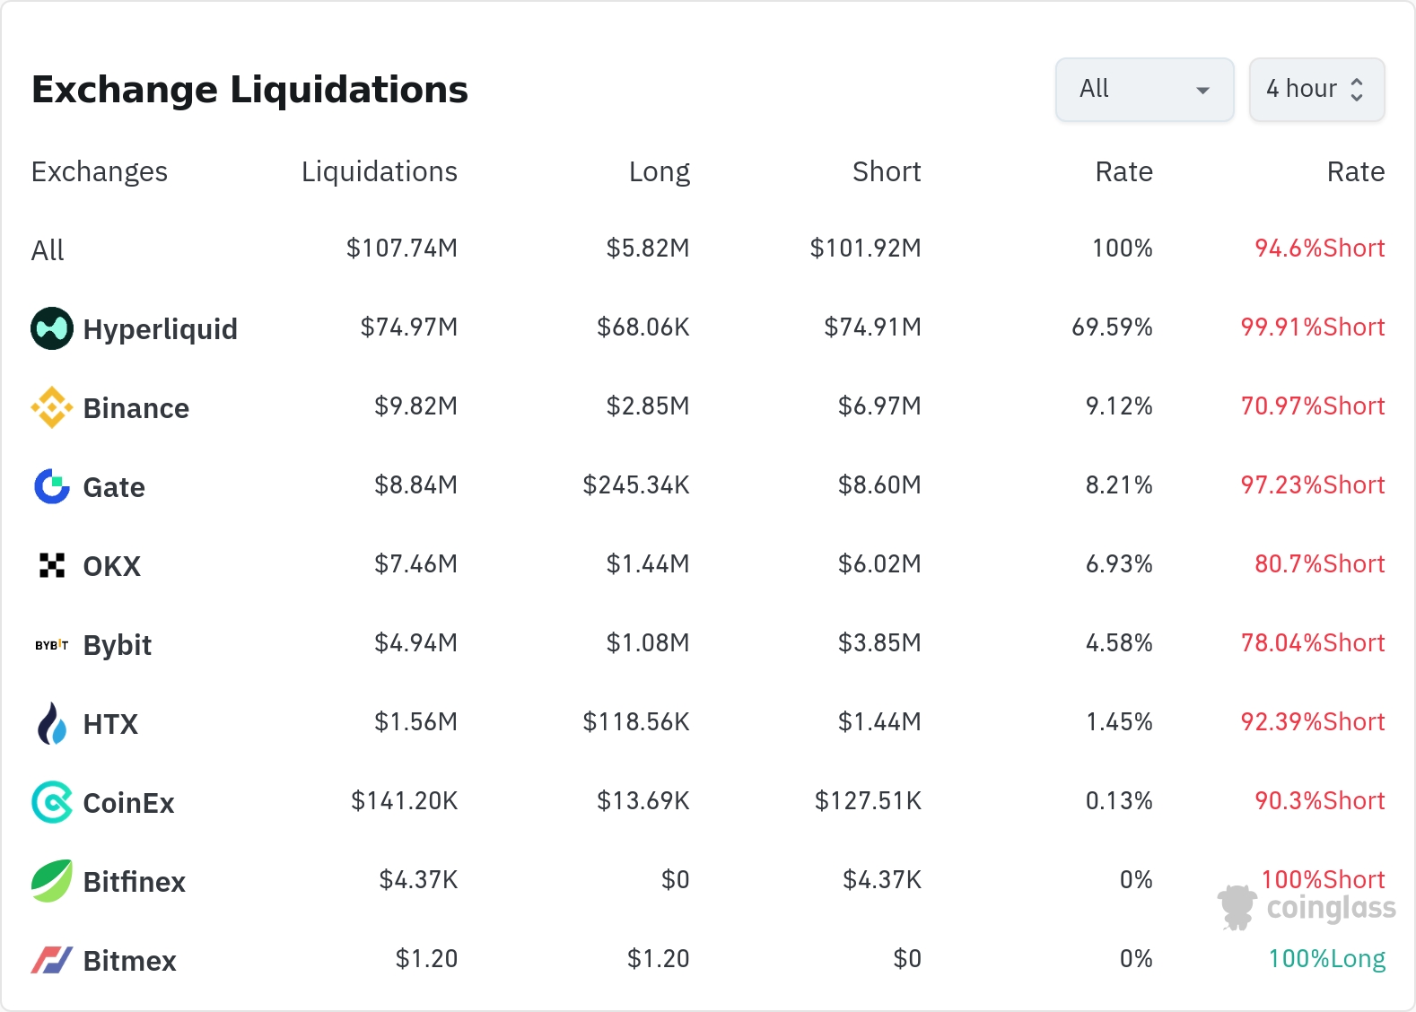Click the HTX flame logo icon

pyautogui.click(x=52, y=723)
